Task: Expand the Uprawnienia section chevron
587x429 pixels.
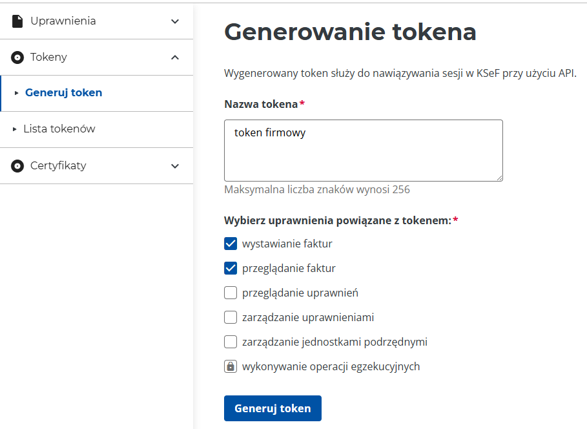Action: (175, 21)
